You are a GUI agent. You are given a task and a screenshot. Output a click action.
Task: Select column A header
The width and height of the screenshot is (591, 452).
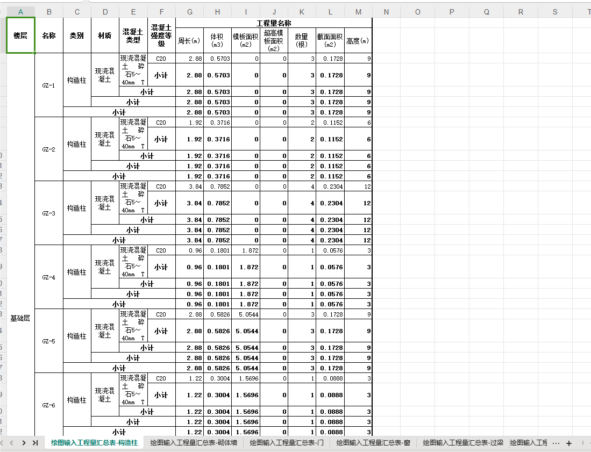pos(21,12)
